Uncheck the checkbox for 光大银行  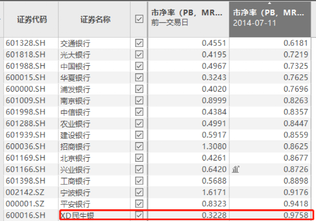[139, 55]
